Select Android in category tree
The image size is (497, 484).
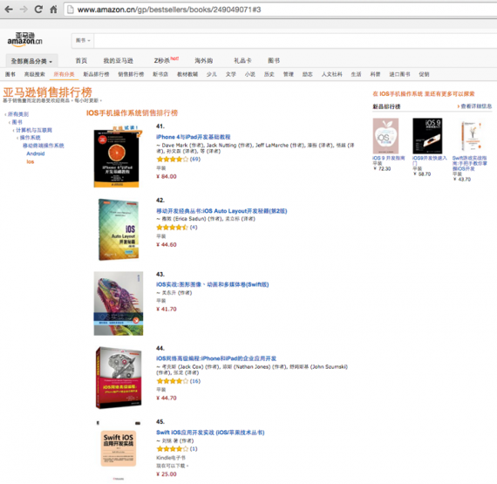click(36, 153)
